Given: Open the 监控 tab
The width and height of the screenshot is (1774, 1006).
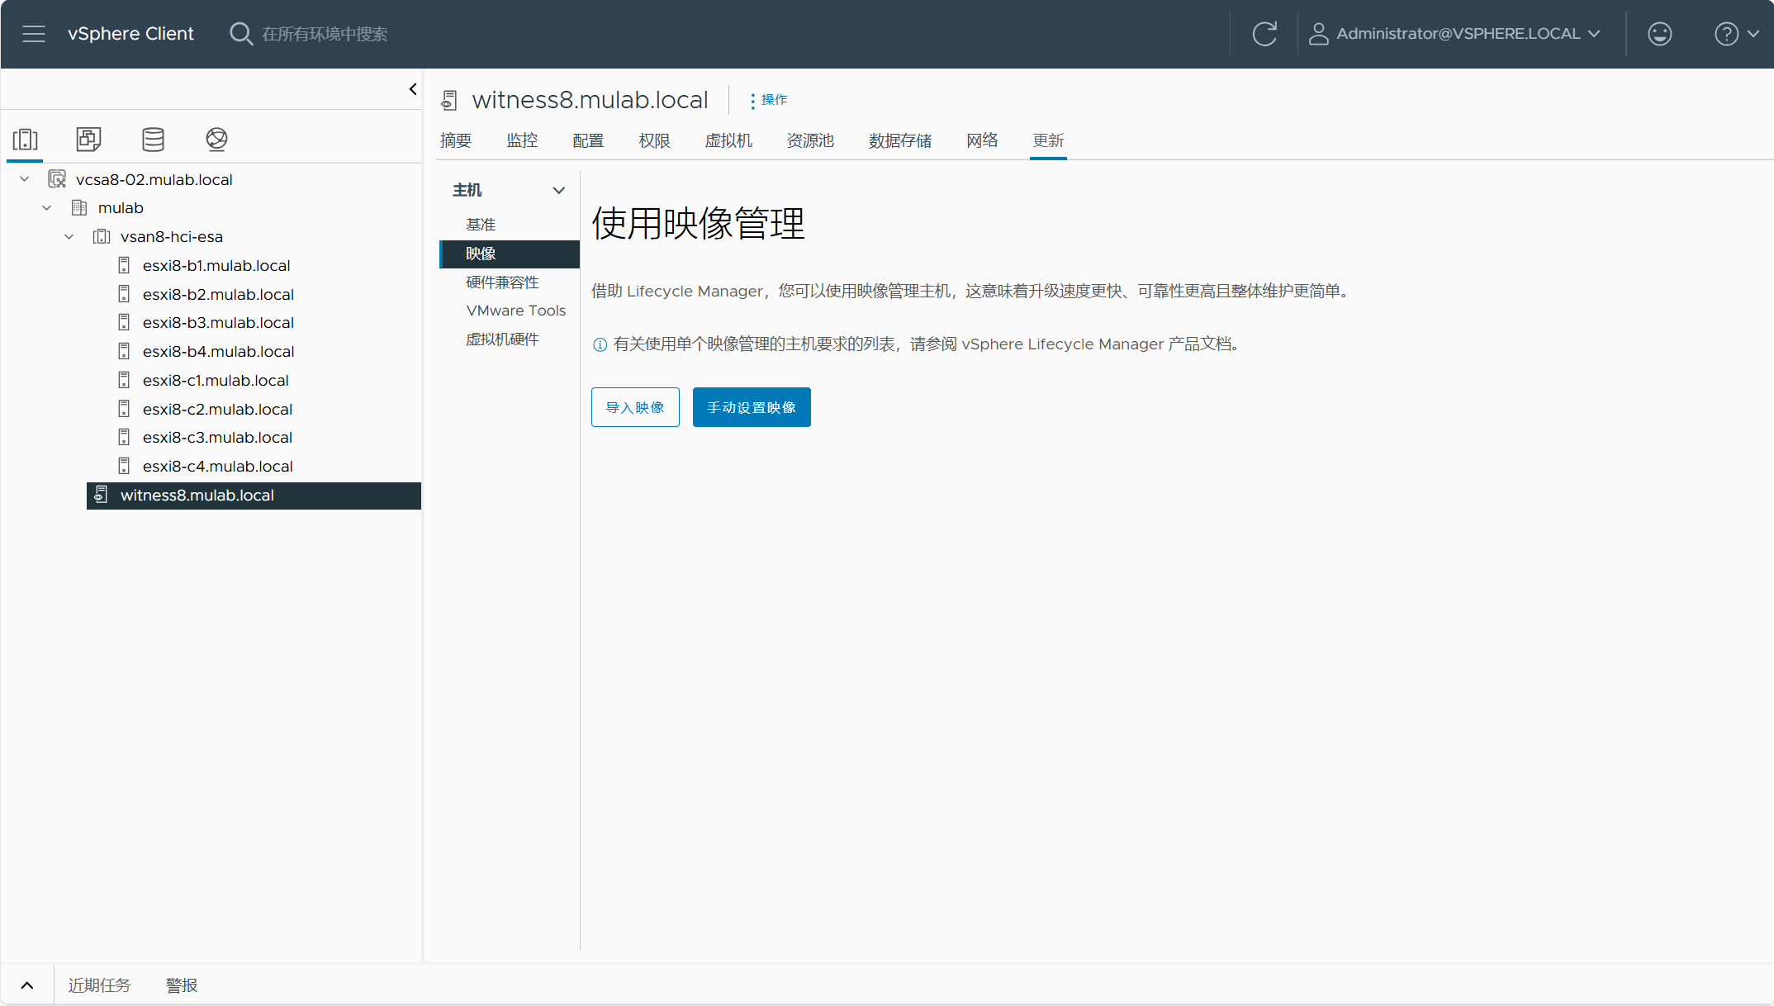Looking at the screenshot, I should point(522,140).
